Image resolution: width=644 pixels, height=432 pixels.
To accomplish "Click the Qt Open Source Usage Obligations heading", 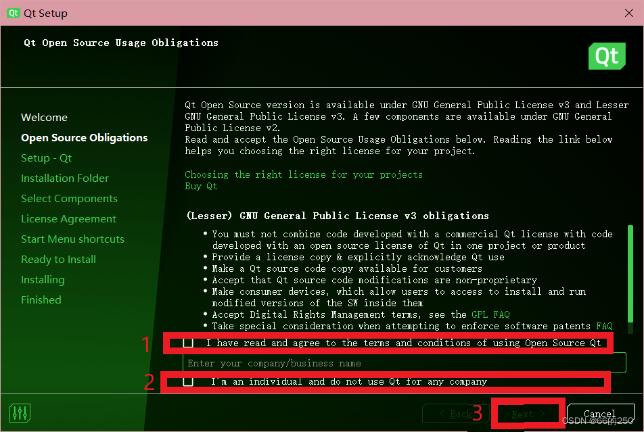I will pos(121,43).
